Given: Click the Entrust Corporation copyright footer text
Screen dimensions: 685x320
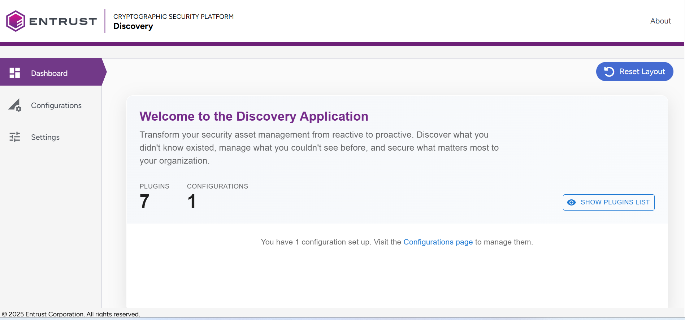Looking at the screenshot, I should point(71,314).
